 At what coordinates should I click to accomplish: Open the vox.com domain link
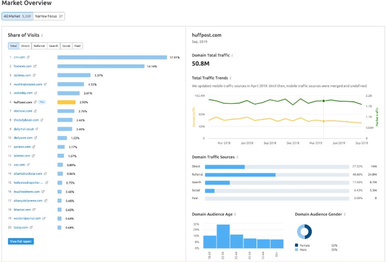[x=19, y=165]
